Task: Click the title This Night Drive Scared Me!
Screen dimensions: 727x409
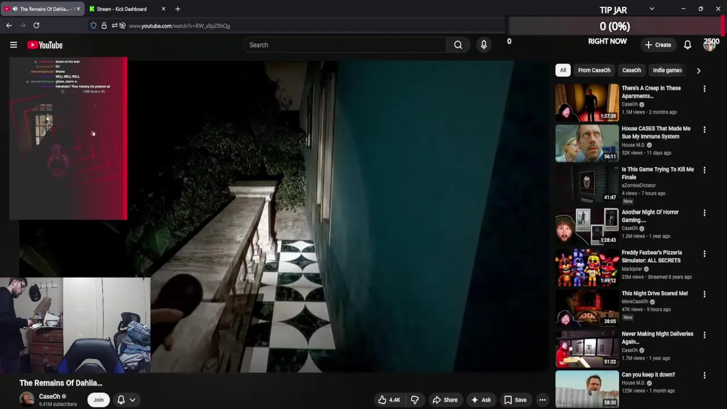Action: tap(655, 293)
